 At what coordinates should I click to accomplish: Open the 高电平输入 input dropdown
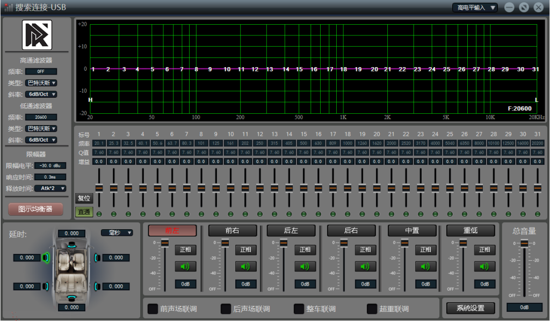coord(475,8)
